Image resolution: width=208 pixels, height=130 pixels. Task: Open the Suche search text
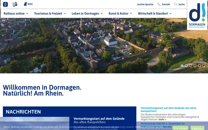pos(182,5)
